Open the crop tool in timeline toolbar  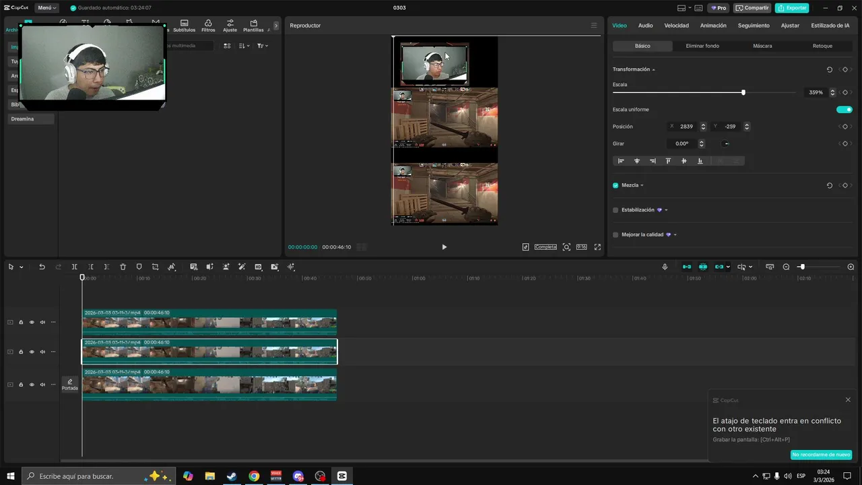[x=155, y=267]
